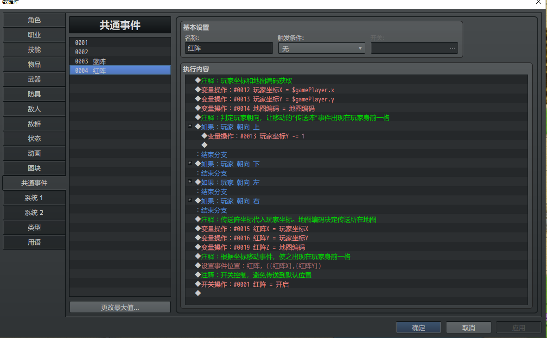Edit the 名称 field containing 红阵
The width and height of the screenshot is (547, 338).
click(x=229, y=48)
